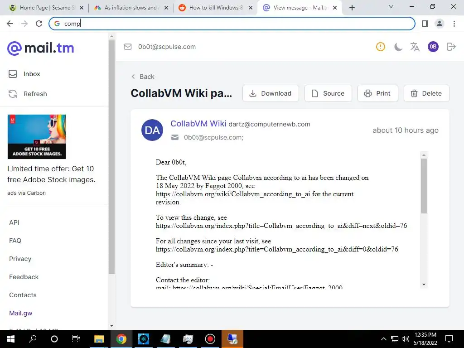The width and height of the screenshot is (464, 348).
Task: Open 'ads via Carbon' link
Action: click(x=27, y=193)
